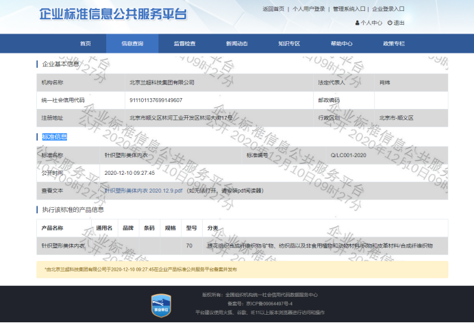
Task: Click the 条码 column header
Action: [x=149, y=228]
